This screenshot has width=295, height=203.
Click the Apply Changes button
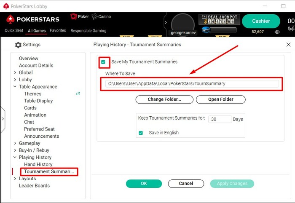pyautogui.click(x=232, y=184)
